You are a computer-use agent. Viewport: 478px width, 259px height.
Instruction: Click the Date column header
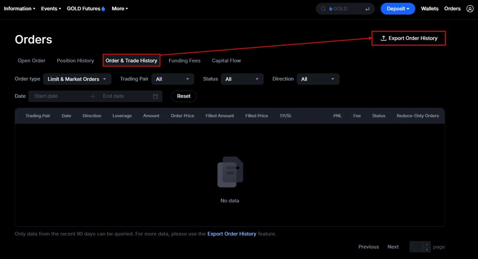pyautogui.click(x=66, y=116)
